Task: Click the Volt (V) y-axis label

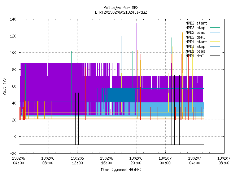Action: click(5, 86)
